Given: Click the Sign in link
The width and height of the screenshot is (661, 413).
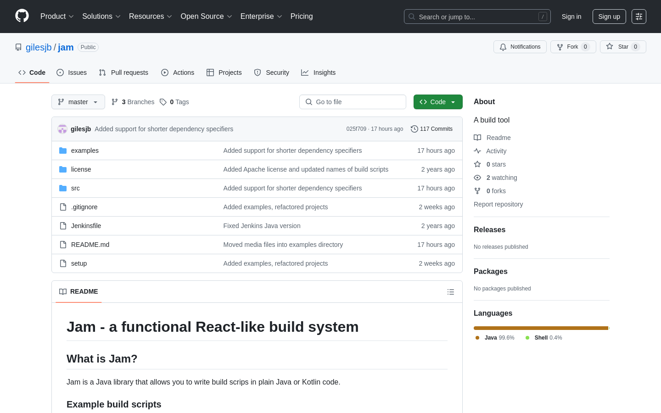Looking at the screenshot, I should (x=571, y=17).
